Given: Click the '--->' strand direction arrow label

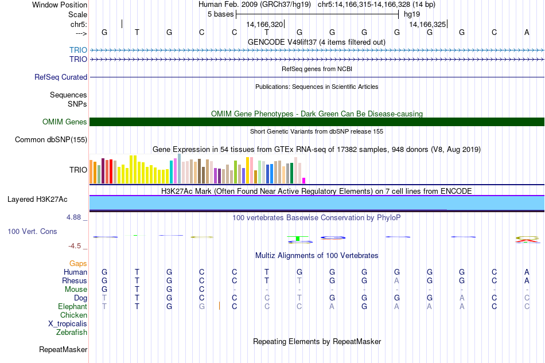Looking at the screenshot, I should pyautogui.click(x=81, y=33).
